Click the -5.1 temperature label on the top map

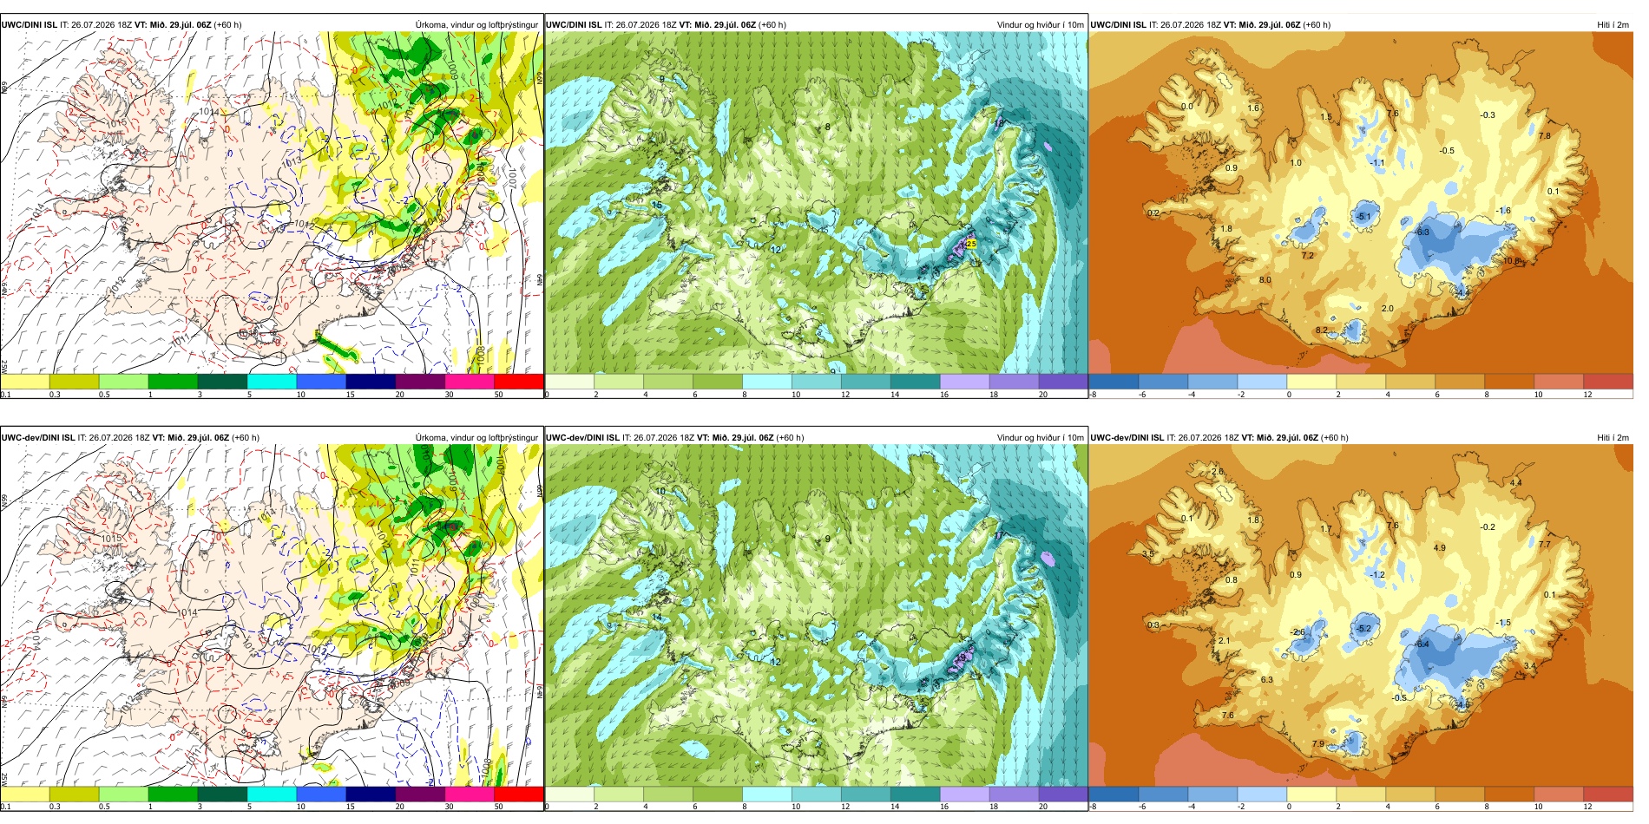pos(1363,217)
